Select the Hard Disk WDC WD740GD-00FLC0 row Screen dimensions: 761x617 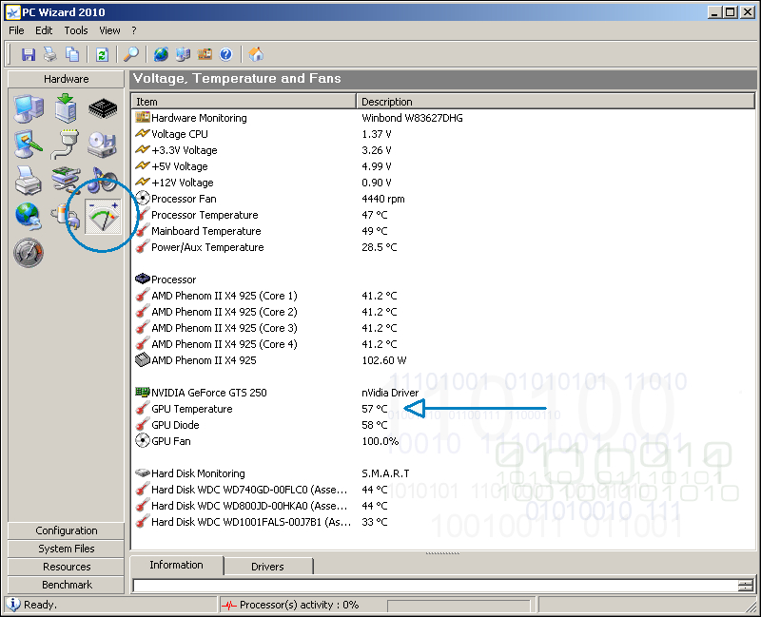pos(443,490)
